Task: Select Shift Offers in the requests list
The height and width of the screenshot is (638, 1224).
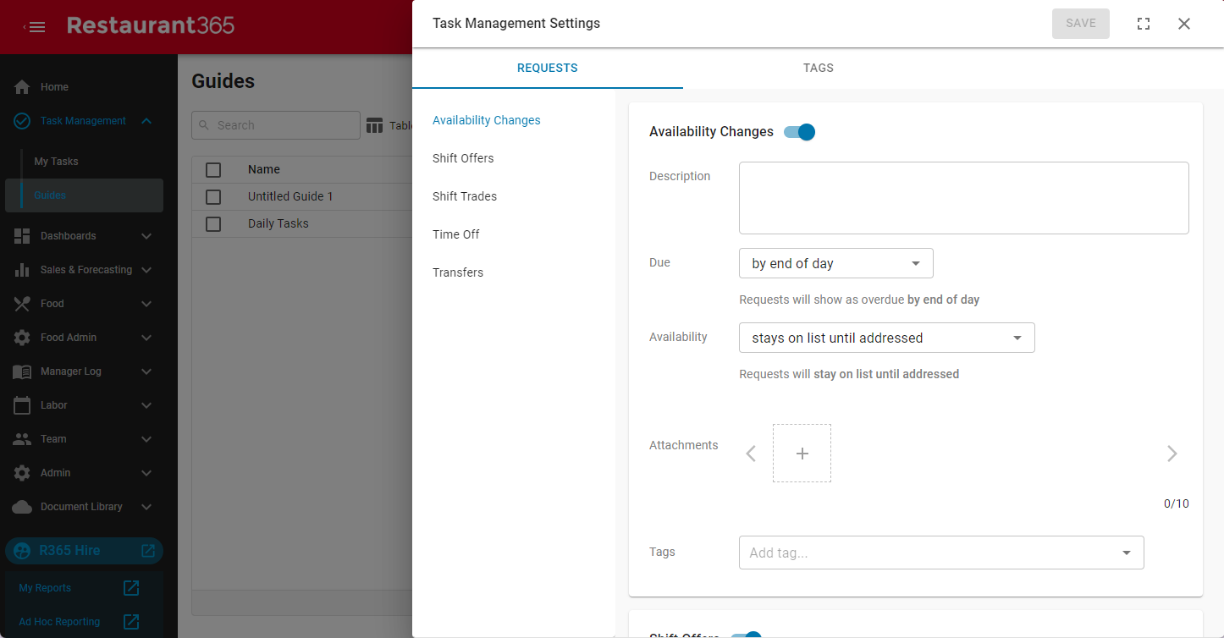Action: pos(463,159)
